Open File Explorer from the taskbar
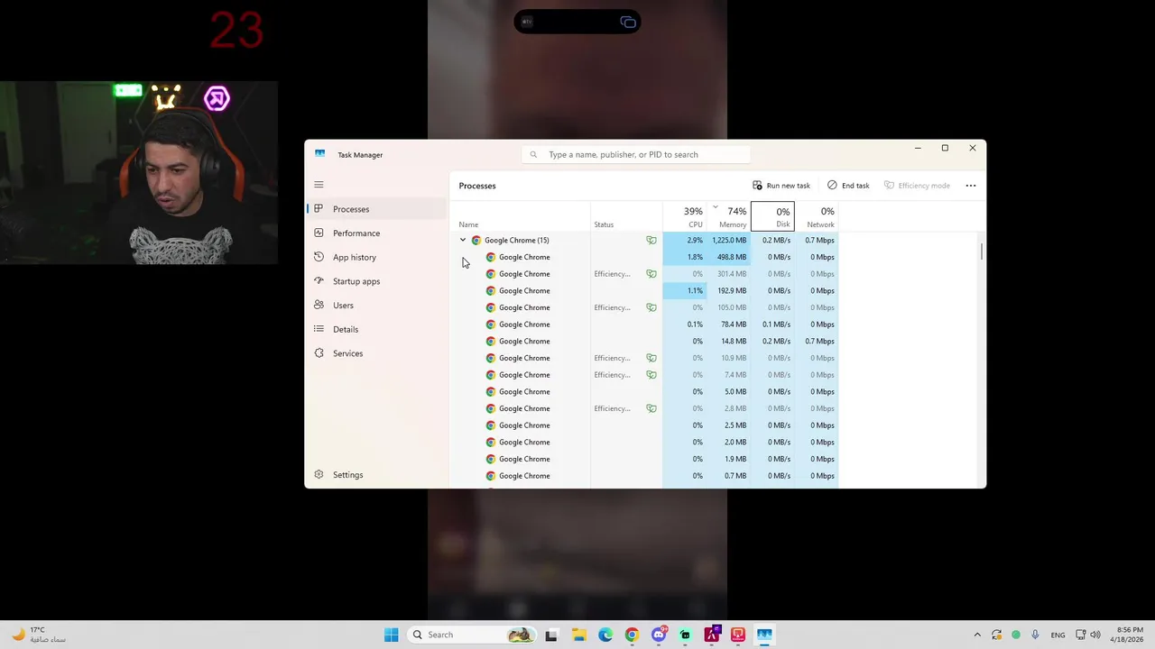Viewport: 1155px width, 649px height. click(x=578, y=635)
